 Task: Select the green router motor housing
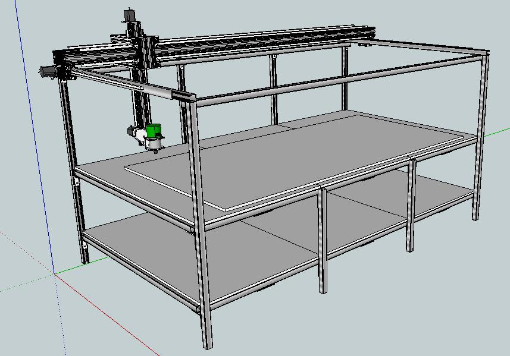pyautogui.click(x=155, y=131)
